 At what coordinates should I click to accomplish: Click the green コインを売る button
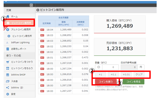(133, 82)
